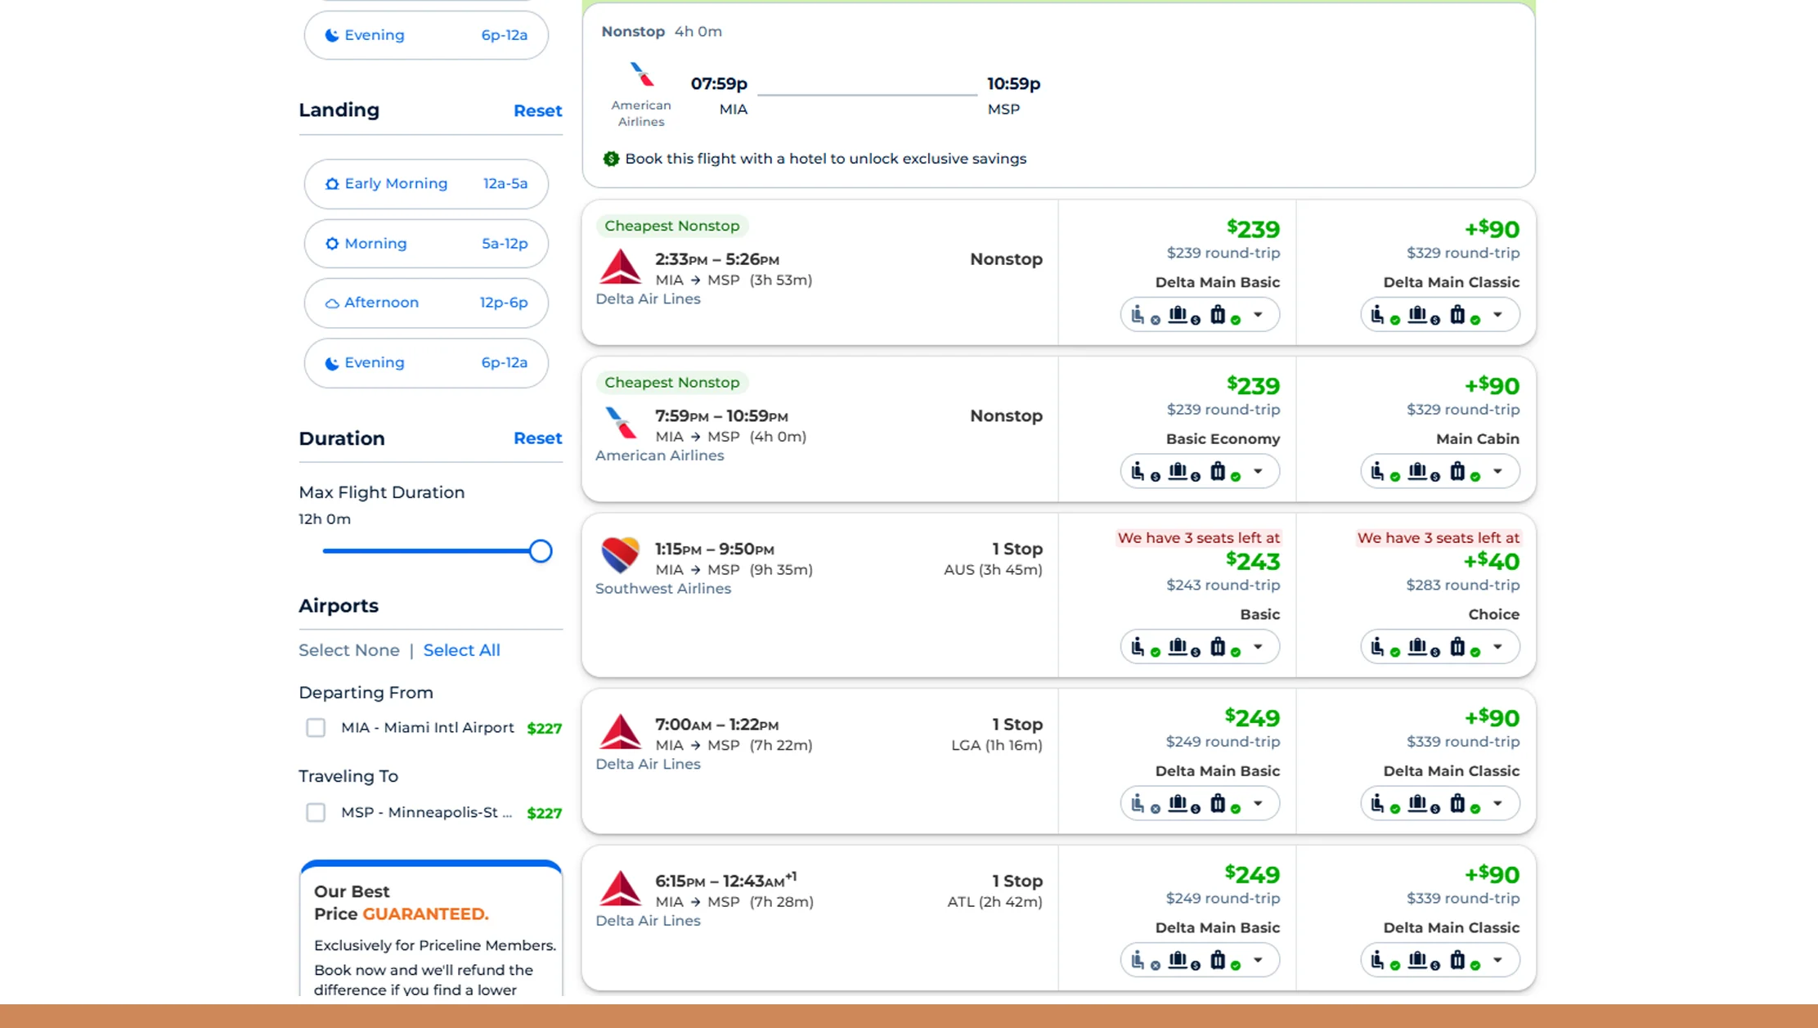Click the seat icon on Delta Main Basic fare
This screenshot has width=1818, height=1028.
coord(1138,315)
